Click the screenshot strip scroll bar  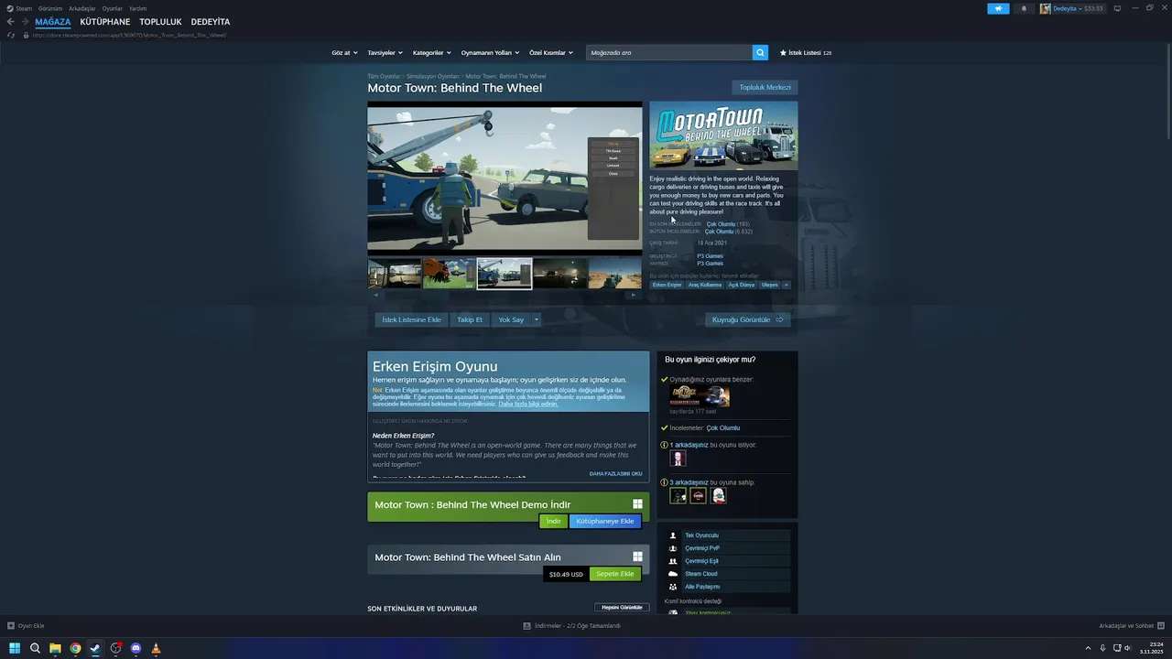tap(505, 295)
